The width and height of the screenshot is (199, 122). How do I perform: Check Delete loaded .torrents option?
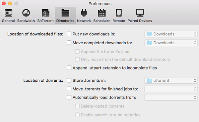click(77, 106)
